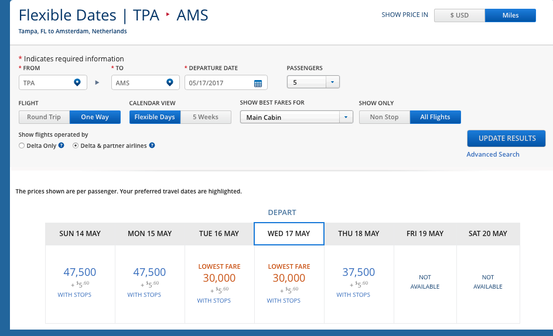Click WITH STOPS under Monday fare
Screen dimensions: 553x336
[x=144, y=295]
